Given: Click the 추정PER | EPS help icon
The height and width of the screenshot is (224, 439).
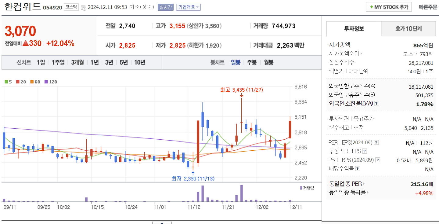Looking at the screenshot, I should [x=364, y=151].
